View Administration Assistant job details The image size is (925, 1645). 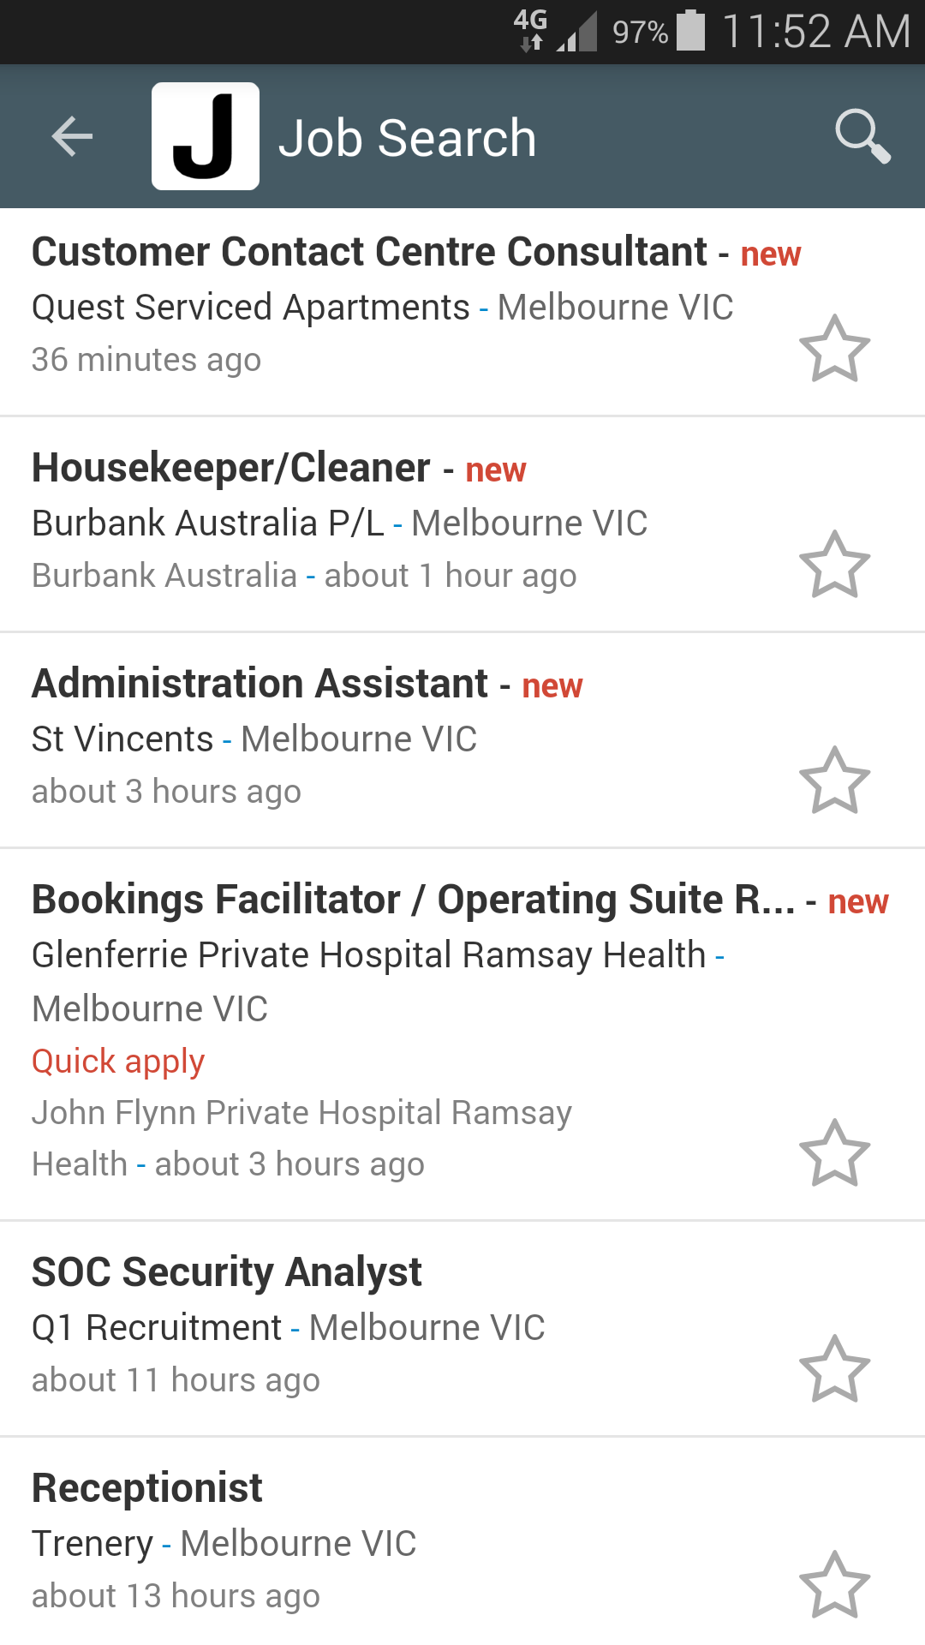[x=260, y=684]
